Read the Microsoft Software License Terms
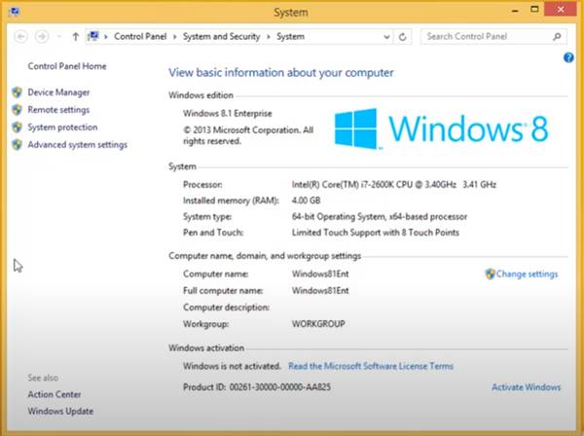Screen dimensions: 584x436 (371, 366)
